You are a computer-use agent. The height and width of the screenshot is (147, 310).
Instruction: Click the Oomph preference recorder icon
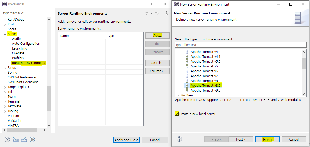(x=32, y=140)
